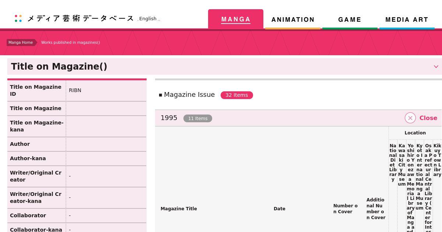Click the Magazine Title column header
The width and height of the screenshot is (442, 232).
[179, 209]
